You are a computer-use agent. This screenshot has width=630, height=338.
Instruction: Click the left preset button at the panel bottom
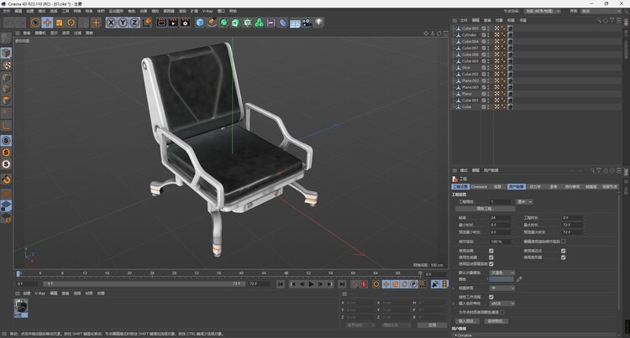pyautogui.click(x=467, y=320)
